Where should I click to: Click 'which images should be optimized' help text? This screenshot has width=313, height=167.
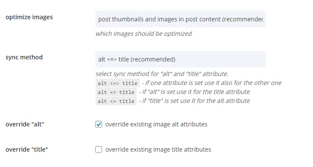click(x=143, y=34)
